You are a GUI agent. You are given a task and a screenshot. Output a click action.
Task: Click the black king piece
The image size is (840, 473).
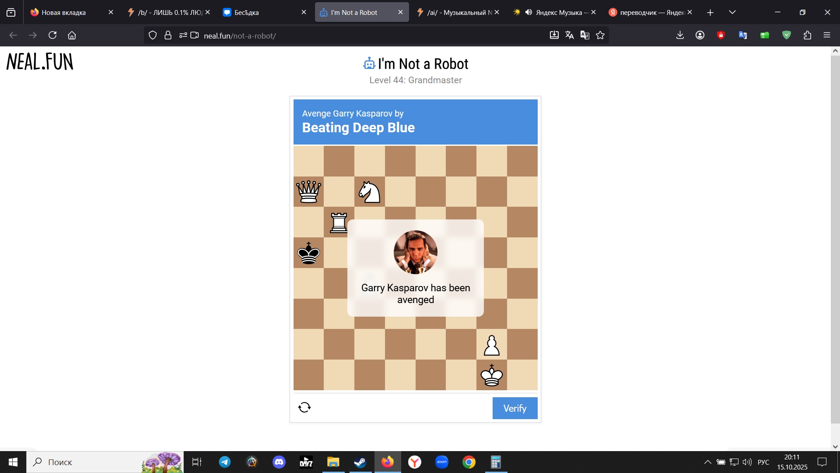coord(309,253)
